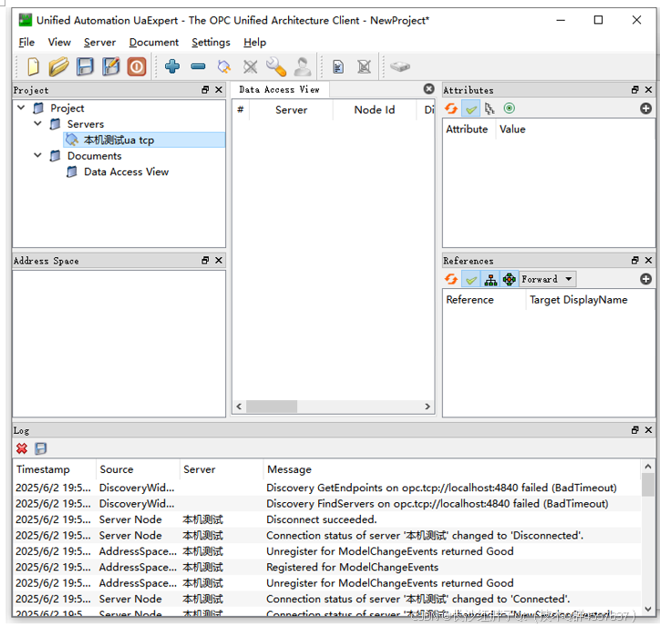Open a project with the folder icon
Screen dimensions: 660x628
tap(59, 67)
